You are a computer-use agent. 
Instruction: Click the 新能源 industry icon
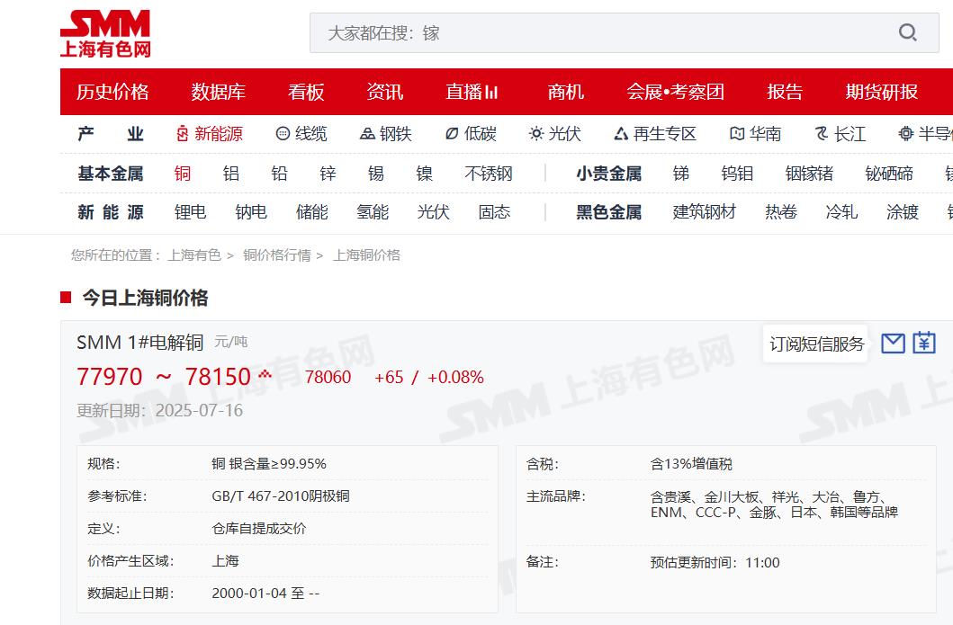coord(183,134)
